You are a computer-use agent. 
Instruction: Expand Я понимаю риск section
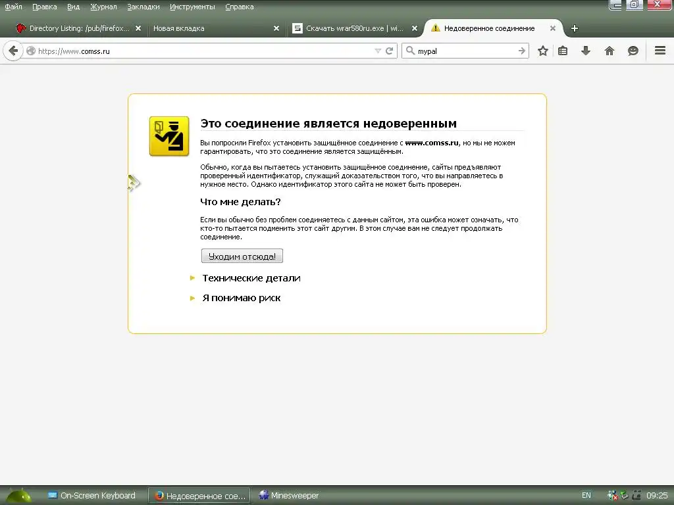[241, 298]
